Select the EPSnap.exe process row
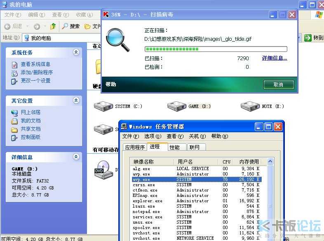 [196, 196]
